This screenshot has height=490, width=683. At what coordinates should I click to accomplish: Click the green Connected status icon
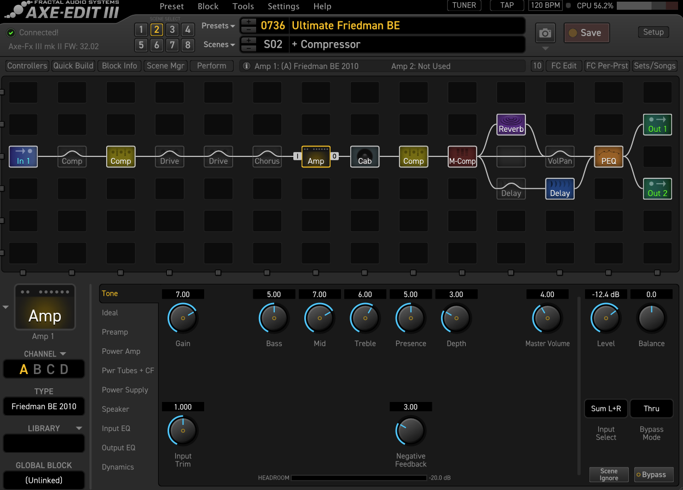tap(11, 33)
